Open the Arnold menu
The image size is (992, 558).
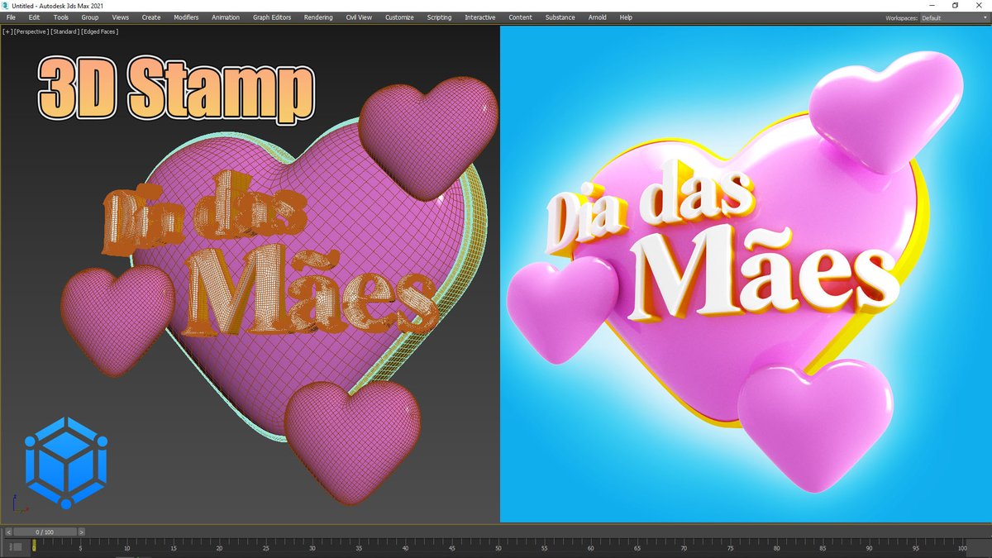coord(597,17)
